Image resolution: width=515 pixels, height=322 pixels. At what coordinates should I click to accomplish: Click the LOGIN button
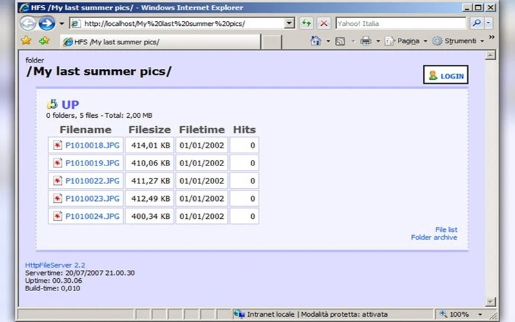pyautogui.click(x=445, y=75)
